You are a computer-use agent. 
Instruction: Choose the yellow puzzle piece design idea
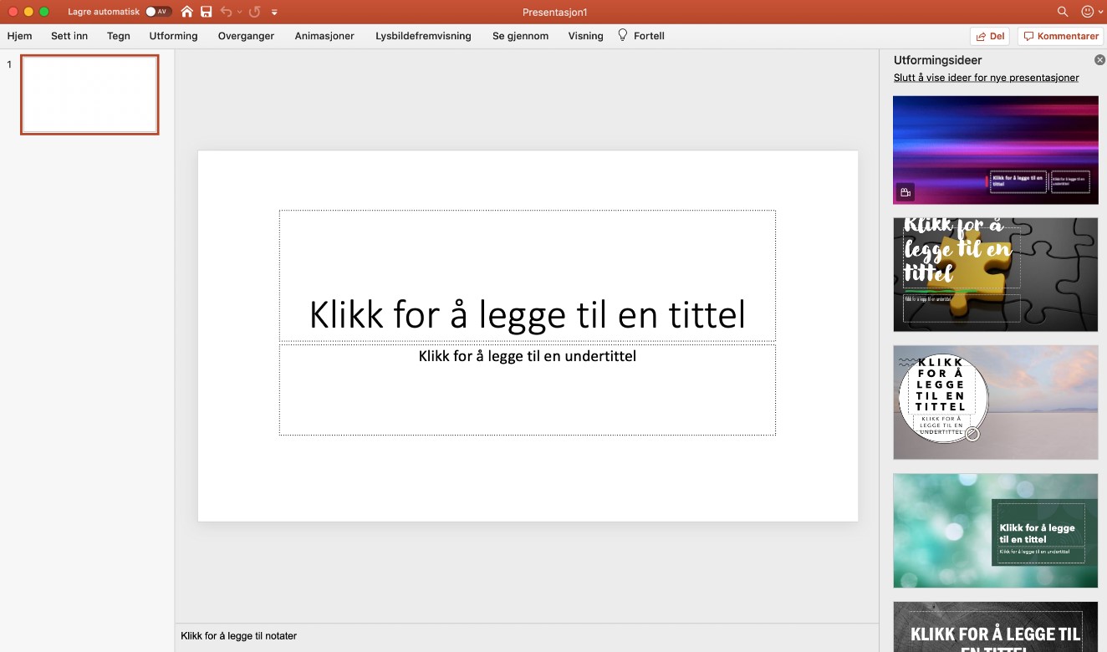click(x=995, y=274)
